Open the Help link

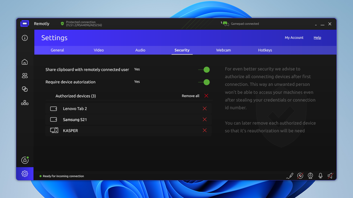[317, 38]
